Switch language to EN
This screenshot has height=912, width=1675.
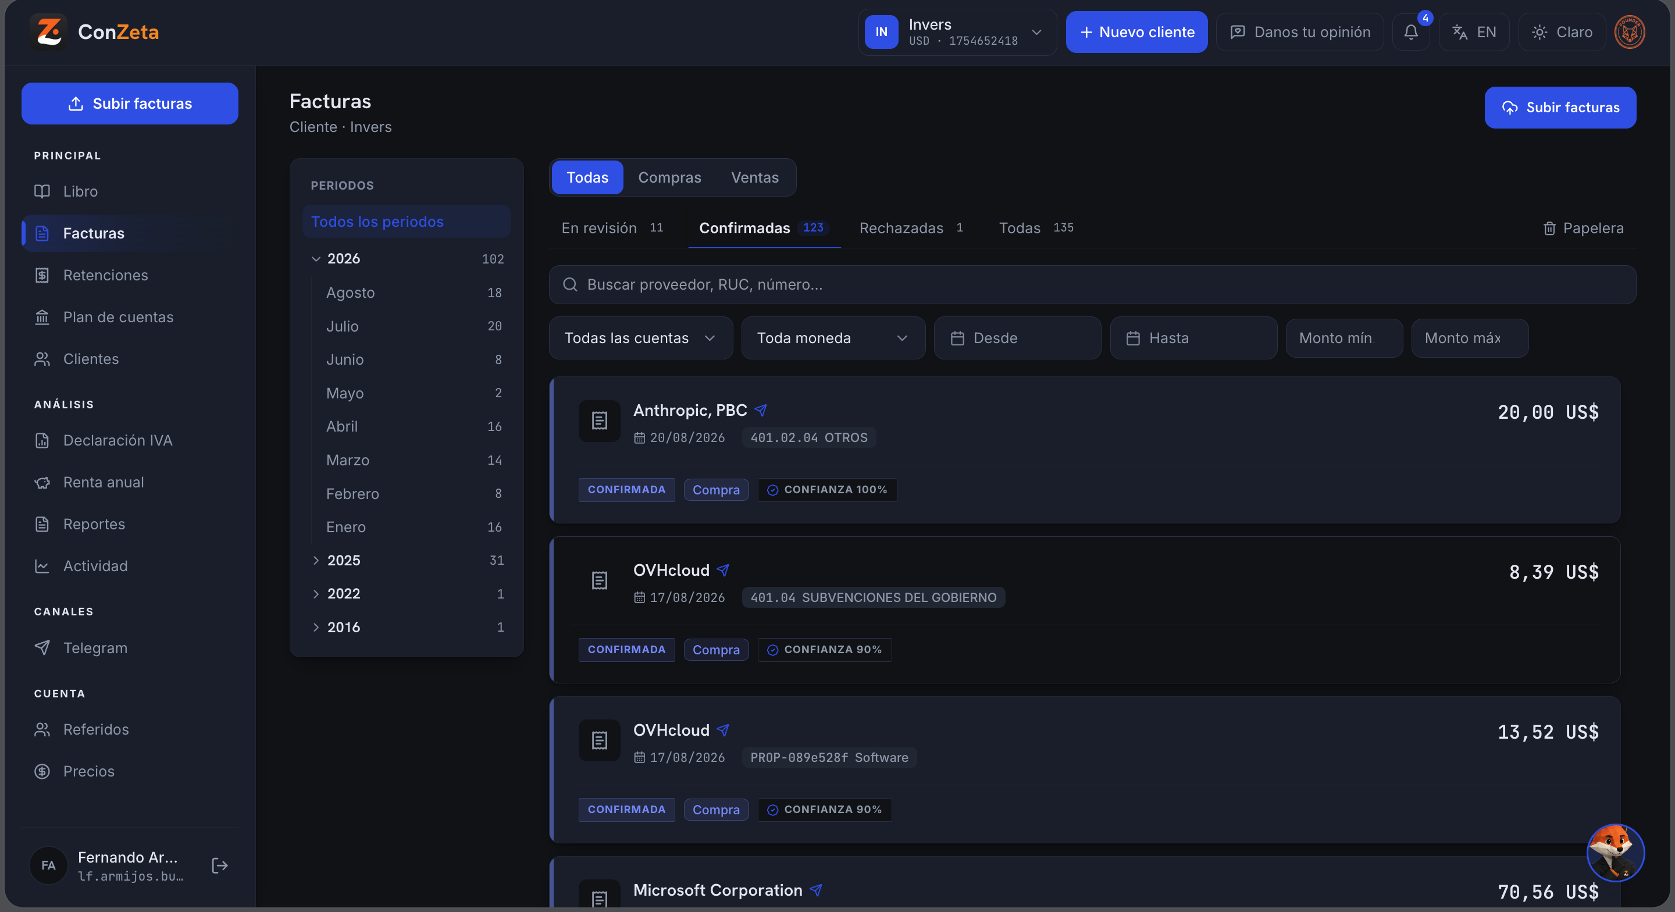tap(1473, 32)
